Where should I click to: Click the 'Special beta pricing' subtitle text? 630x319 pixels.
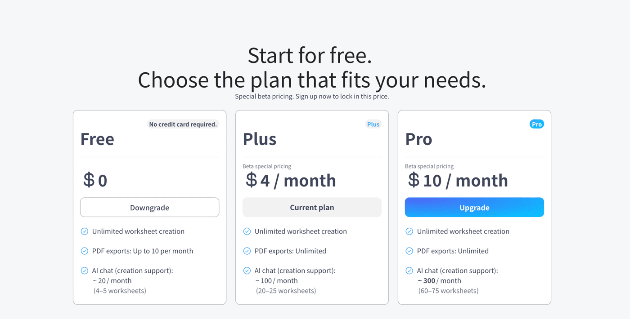(312, 96)
